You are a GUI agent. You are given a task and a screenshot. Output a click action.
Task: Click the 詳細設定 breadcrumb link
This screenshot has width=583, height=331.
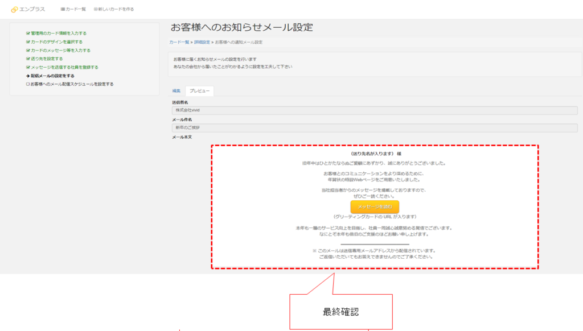(202, 42)
